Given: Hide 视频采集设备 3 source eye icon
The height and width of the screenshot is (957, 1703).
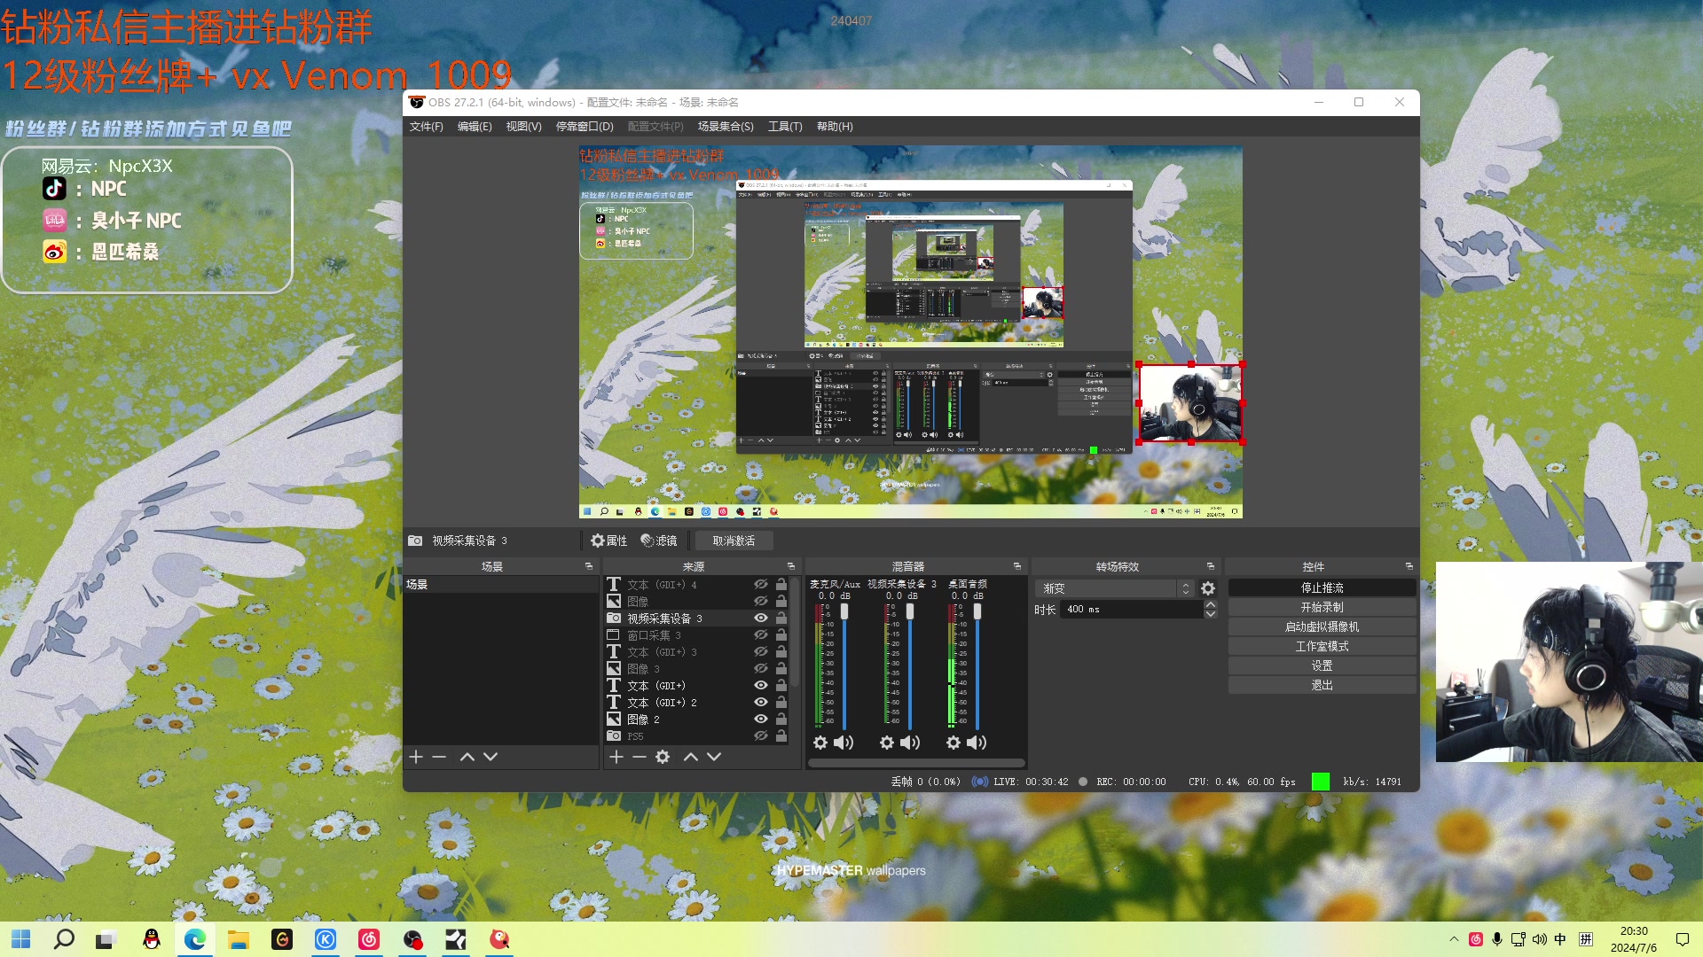Looking at the screenshot, I should pos(760,619).
